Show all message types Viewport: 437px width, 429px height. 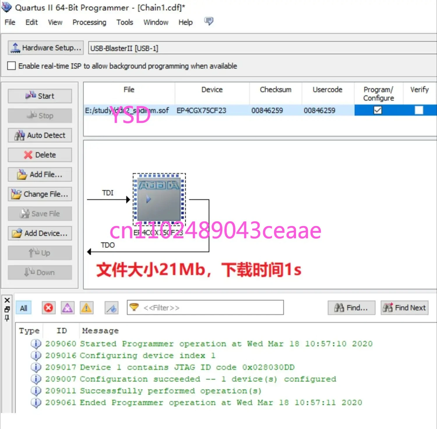[x=24, y=308]
